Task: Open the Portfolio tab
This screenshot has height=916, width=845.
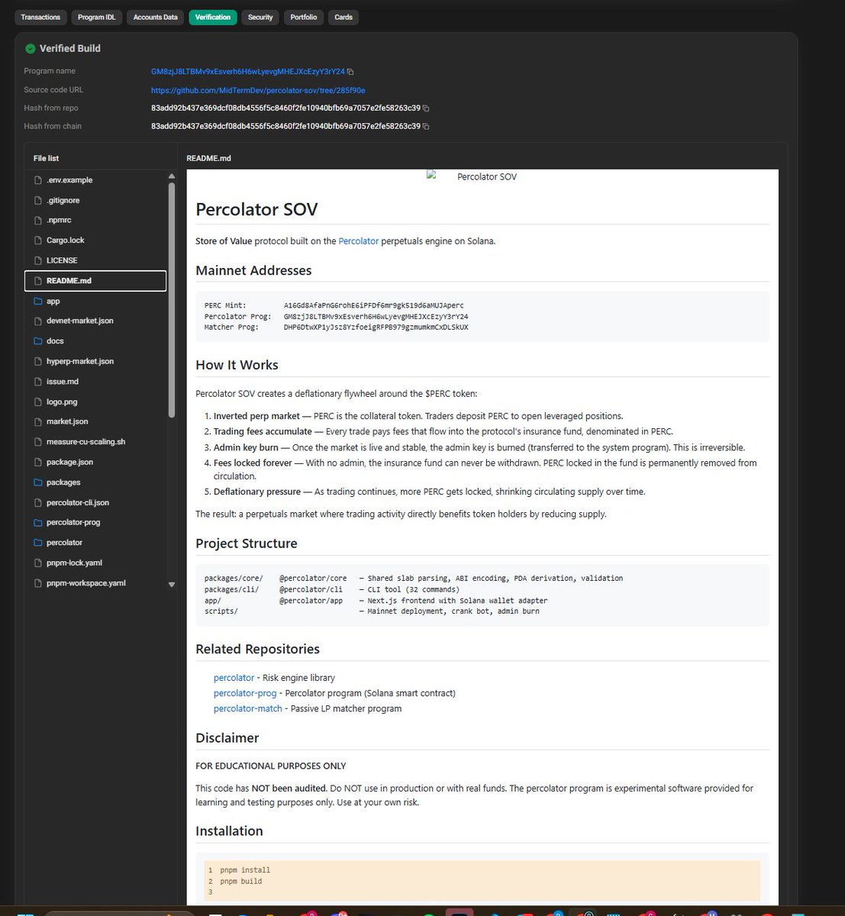Action: [304, 17]
